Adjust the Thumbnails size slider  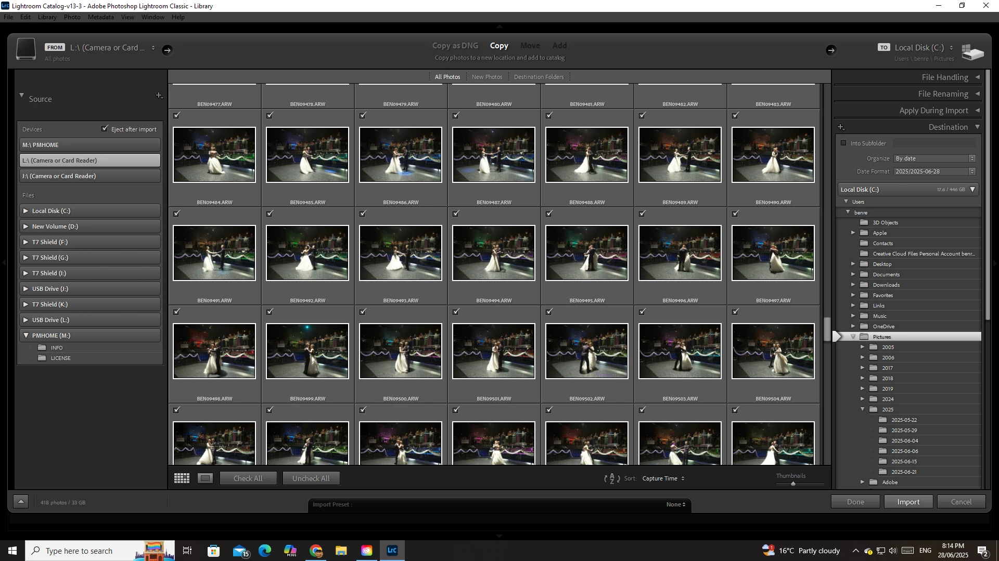coord(793,484)
